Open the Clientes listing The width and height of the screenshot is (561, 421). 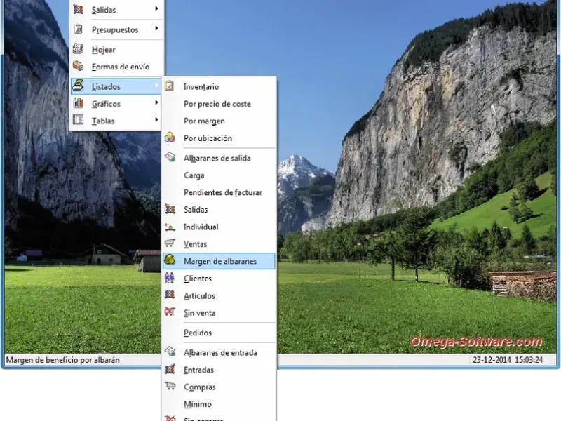(219, 279)
